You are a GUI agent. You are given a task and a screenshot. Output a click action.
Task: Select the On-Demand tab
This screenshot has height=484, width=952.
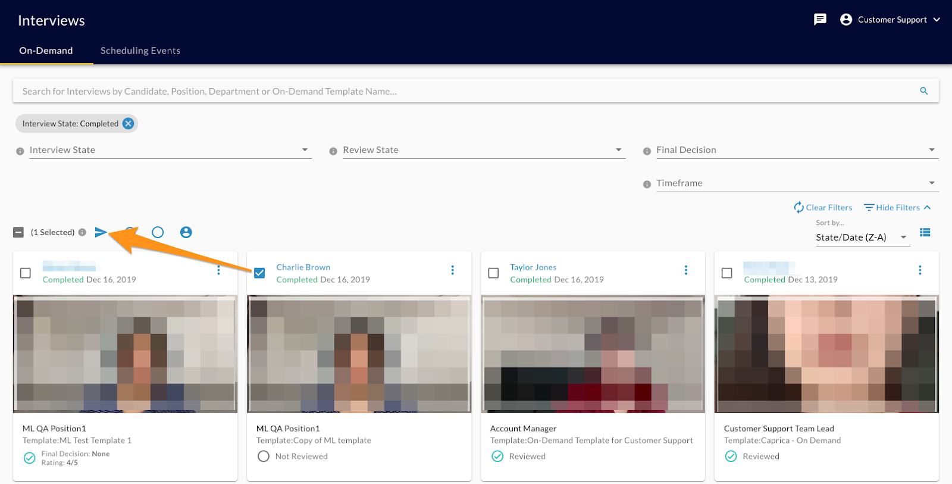46,51
